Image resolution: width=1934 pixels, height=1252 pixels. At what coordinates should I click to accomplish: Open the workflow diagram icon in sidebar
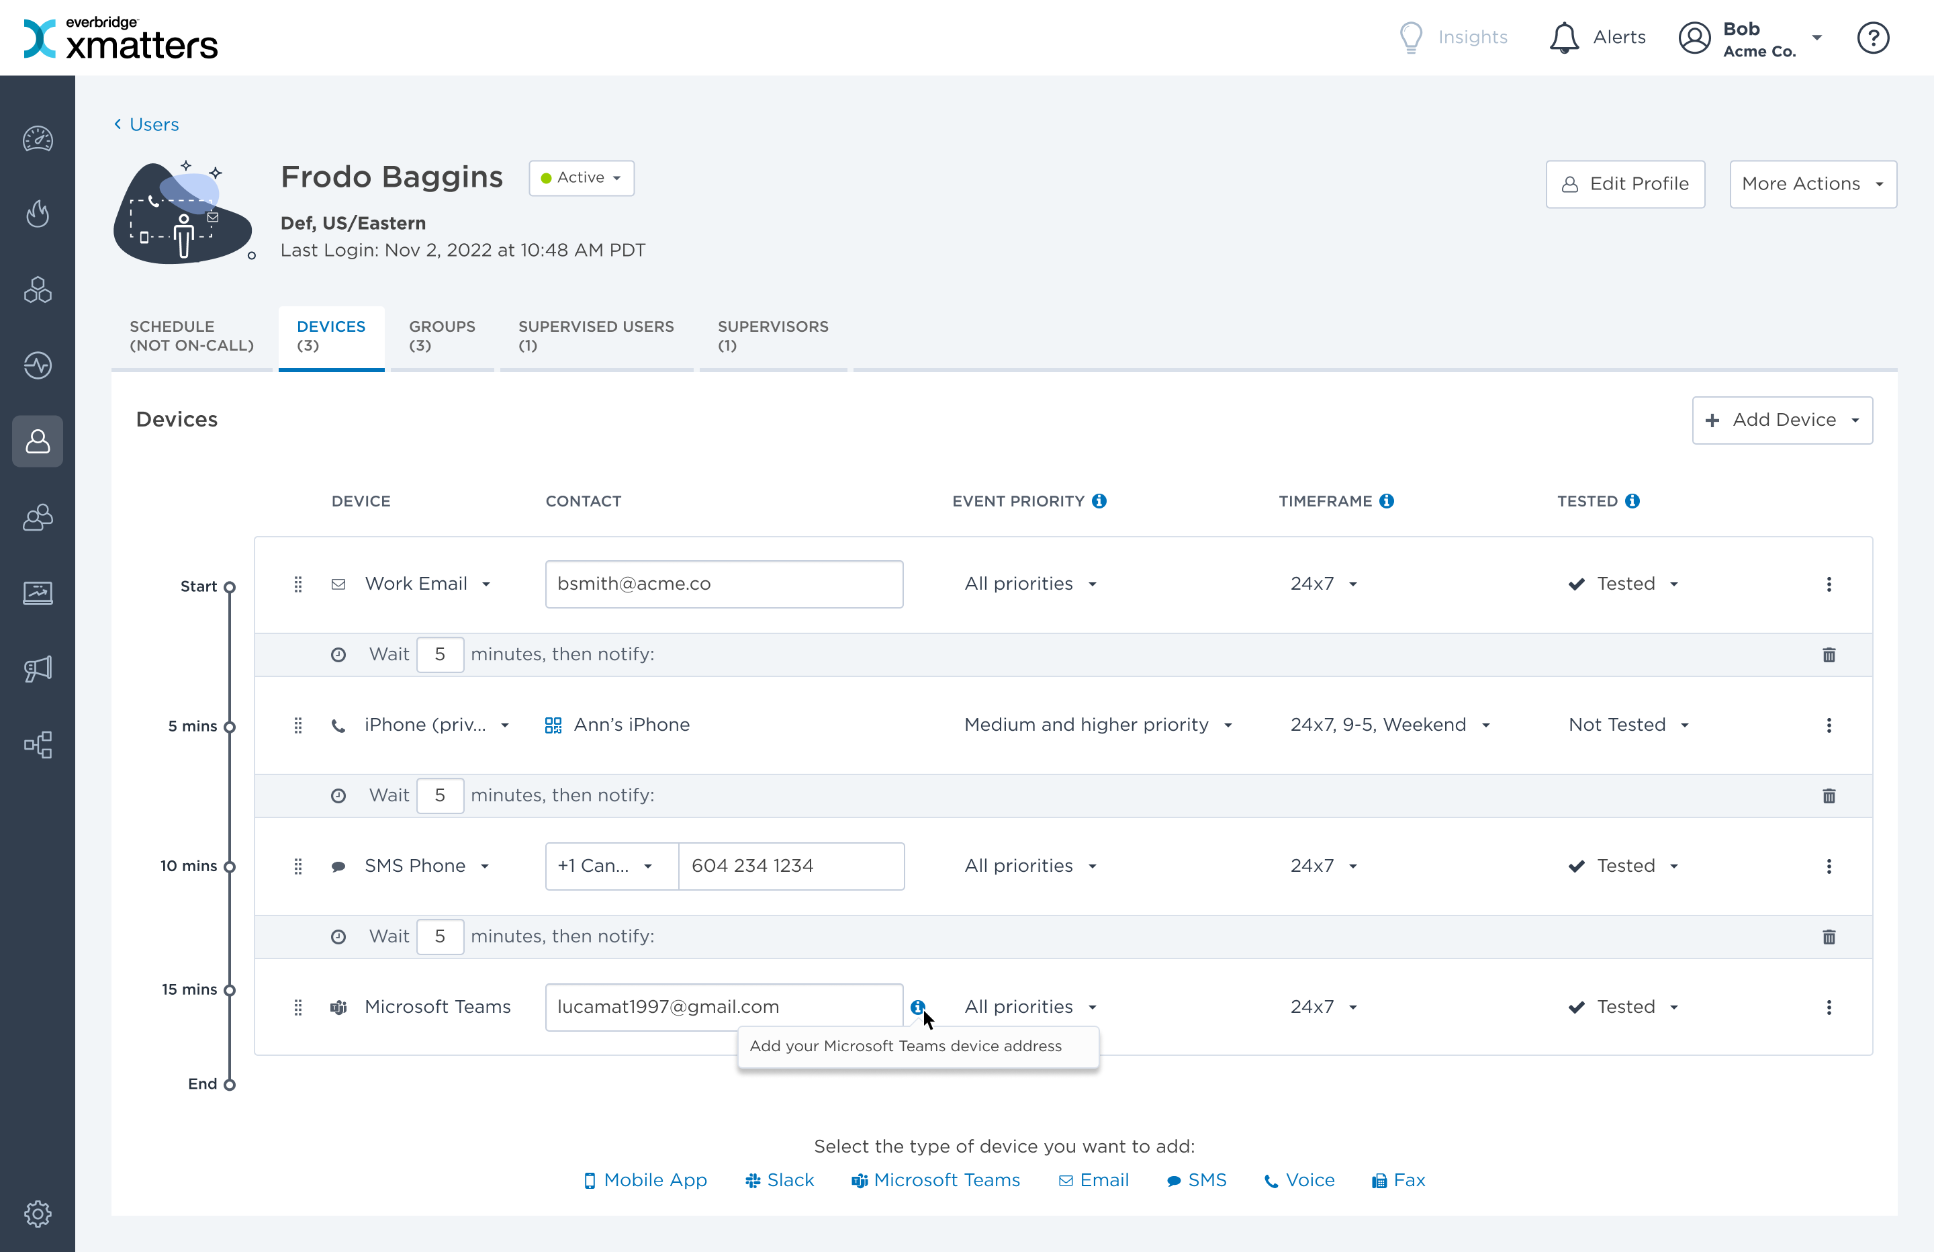pyautogui.click(x=38, y=744)
